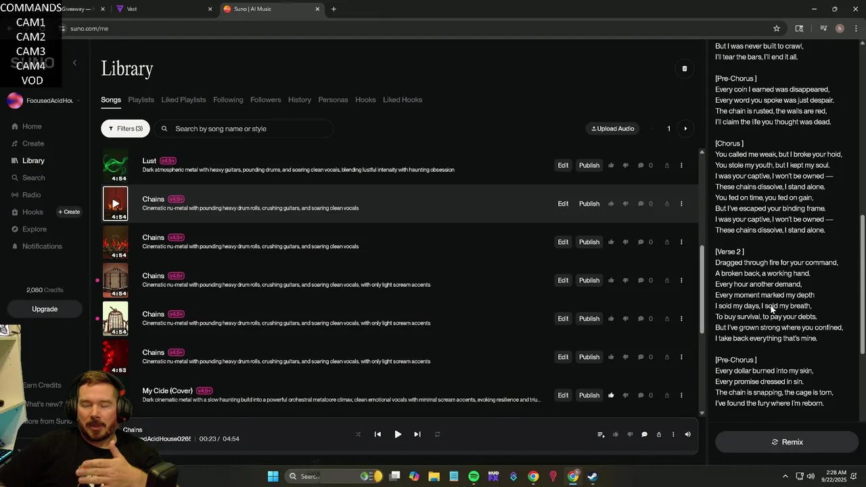This screenshot has height=487, width=866.
Task: Skip to the previous track in the player
Action: click(378, 434)
